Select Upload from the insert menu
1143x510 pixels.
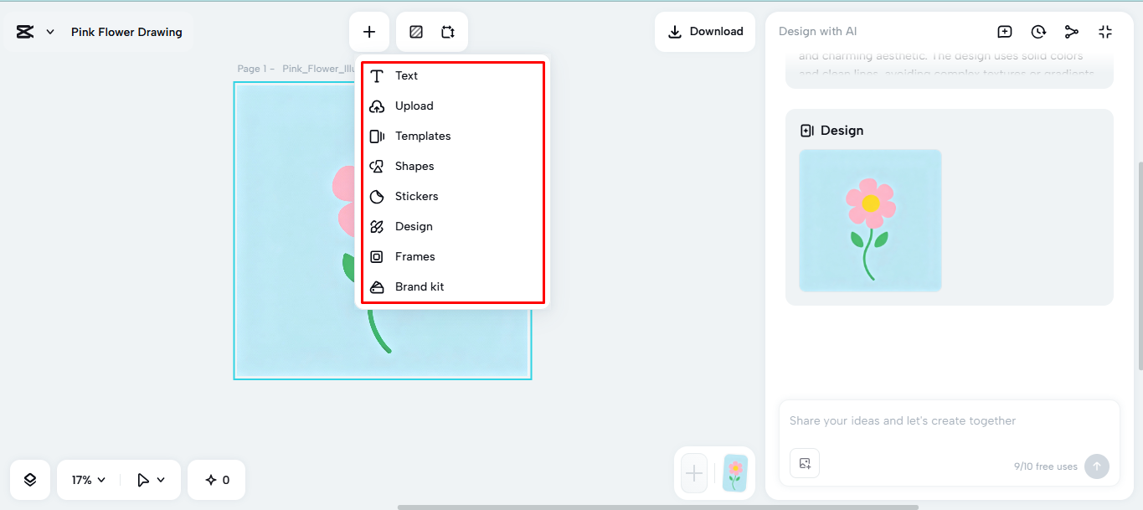[x=414, y=106]
